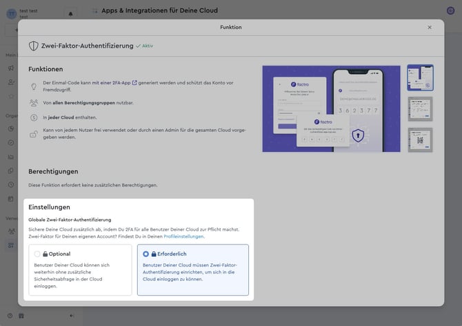Click the test test profile avatar
The image size is (462, 326).
(x=10, y=14)
